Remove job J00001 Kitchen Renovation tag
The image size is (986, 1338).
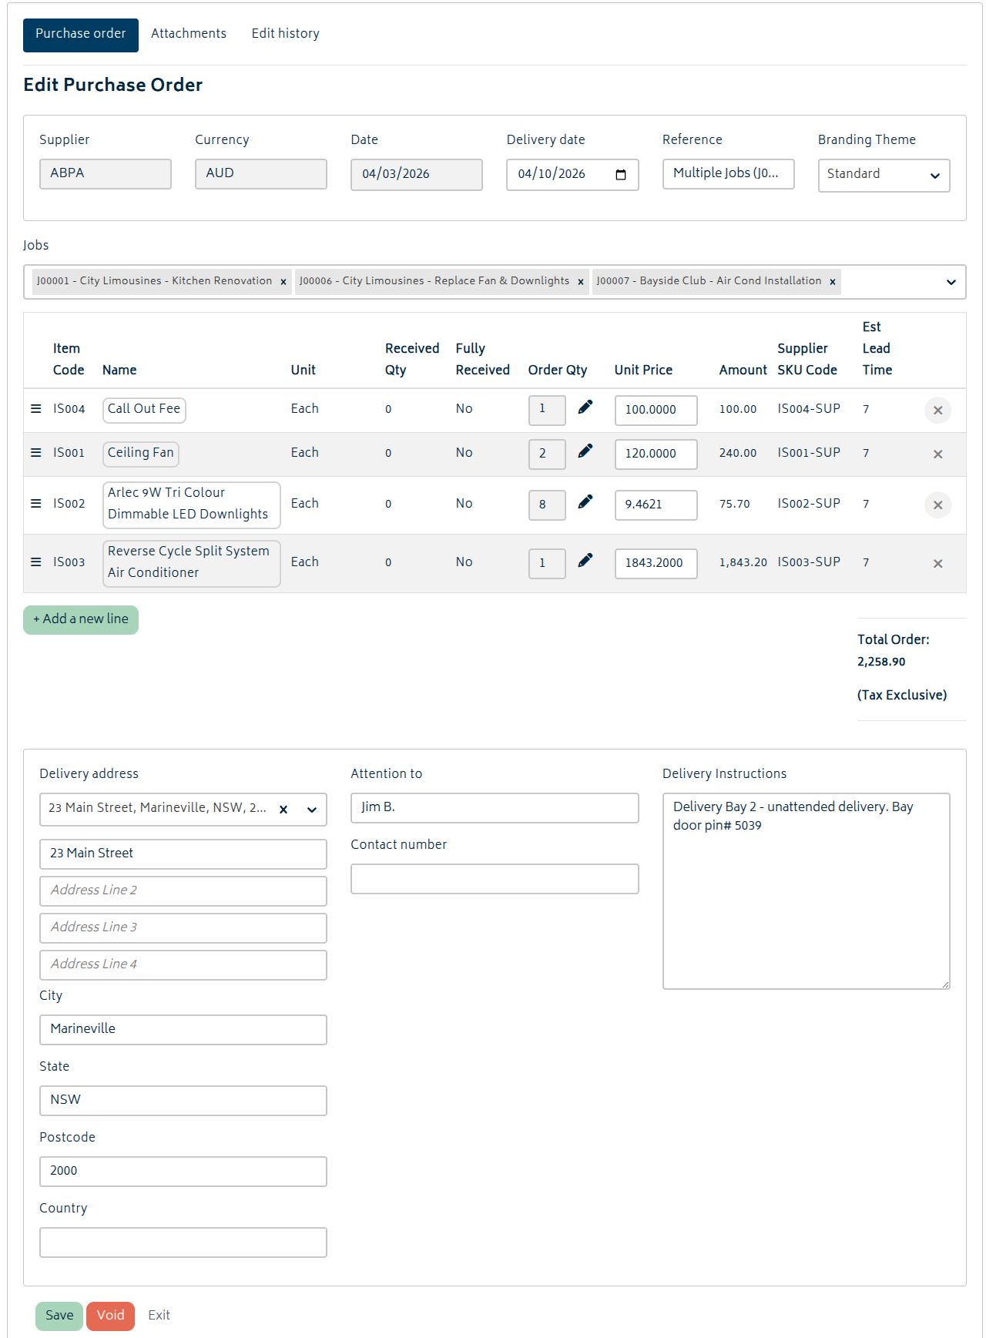tap(283, 282)
